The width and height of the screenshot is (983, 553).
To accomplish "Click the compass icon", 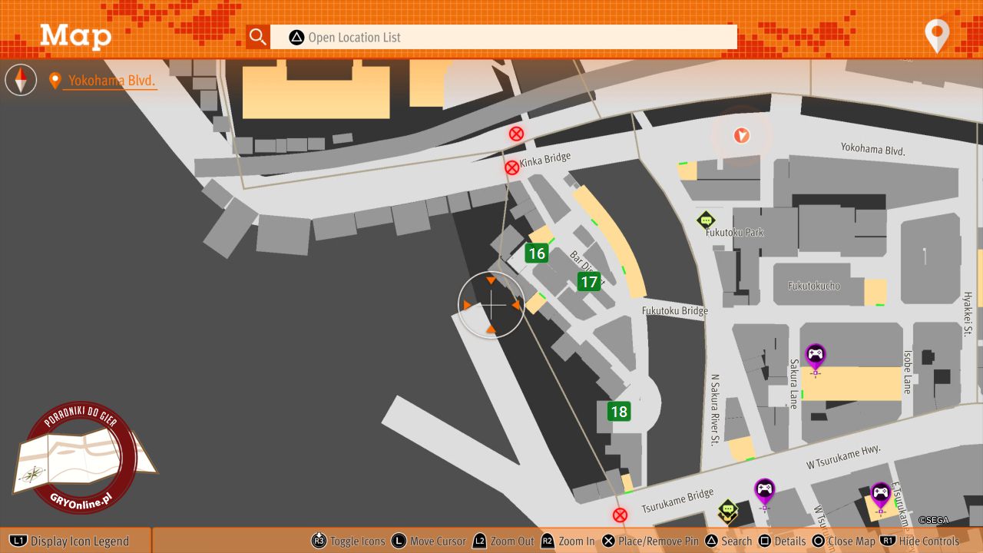I will 21,80.
